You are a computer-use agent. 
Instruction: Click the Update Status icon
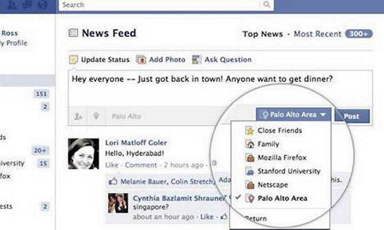point(73,59)
